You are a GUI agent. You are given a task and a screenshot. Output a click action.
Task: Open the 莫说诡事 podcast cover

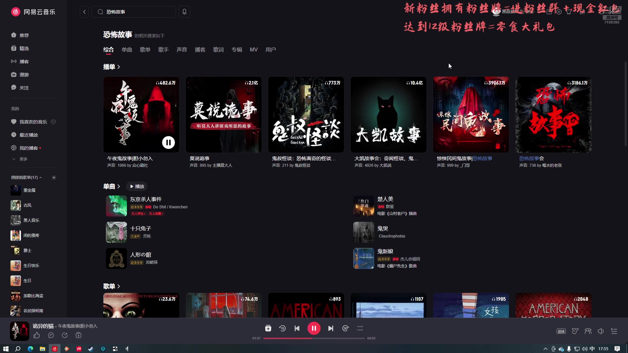point(224,115)
